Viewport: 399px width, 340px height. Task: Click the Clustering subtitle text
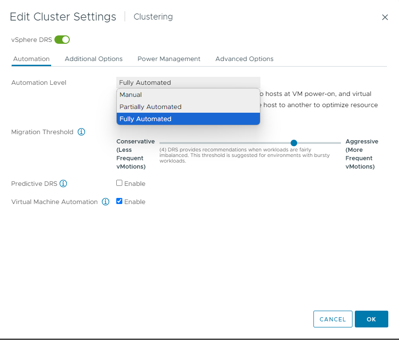pyautogui.click(x=153, y=17)
